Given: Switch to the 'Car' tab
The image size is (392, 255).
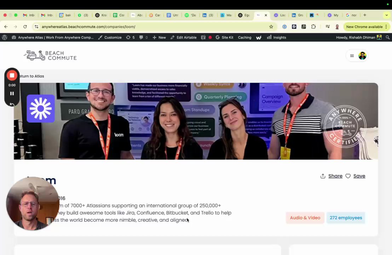Looking at the screenshot, I should (155, 15).
